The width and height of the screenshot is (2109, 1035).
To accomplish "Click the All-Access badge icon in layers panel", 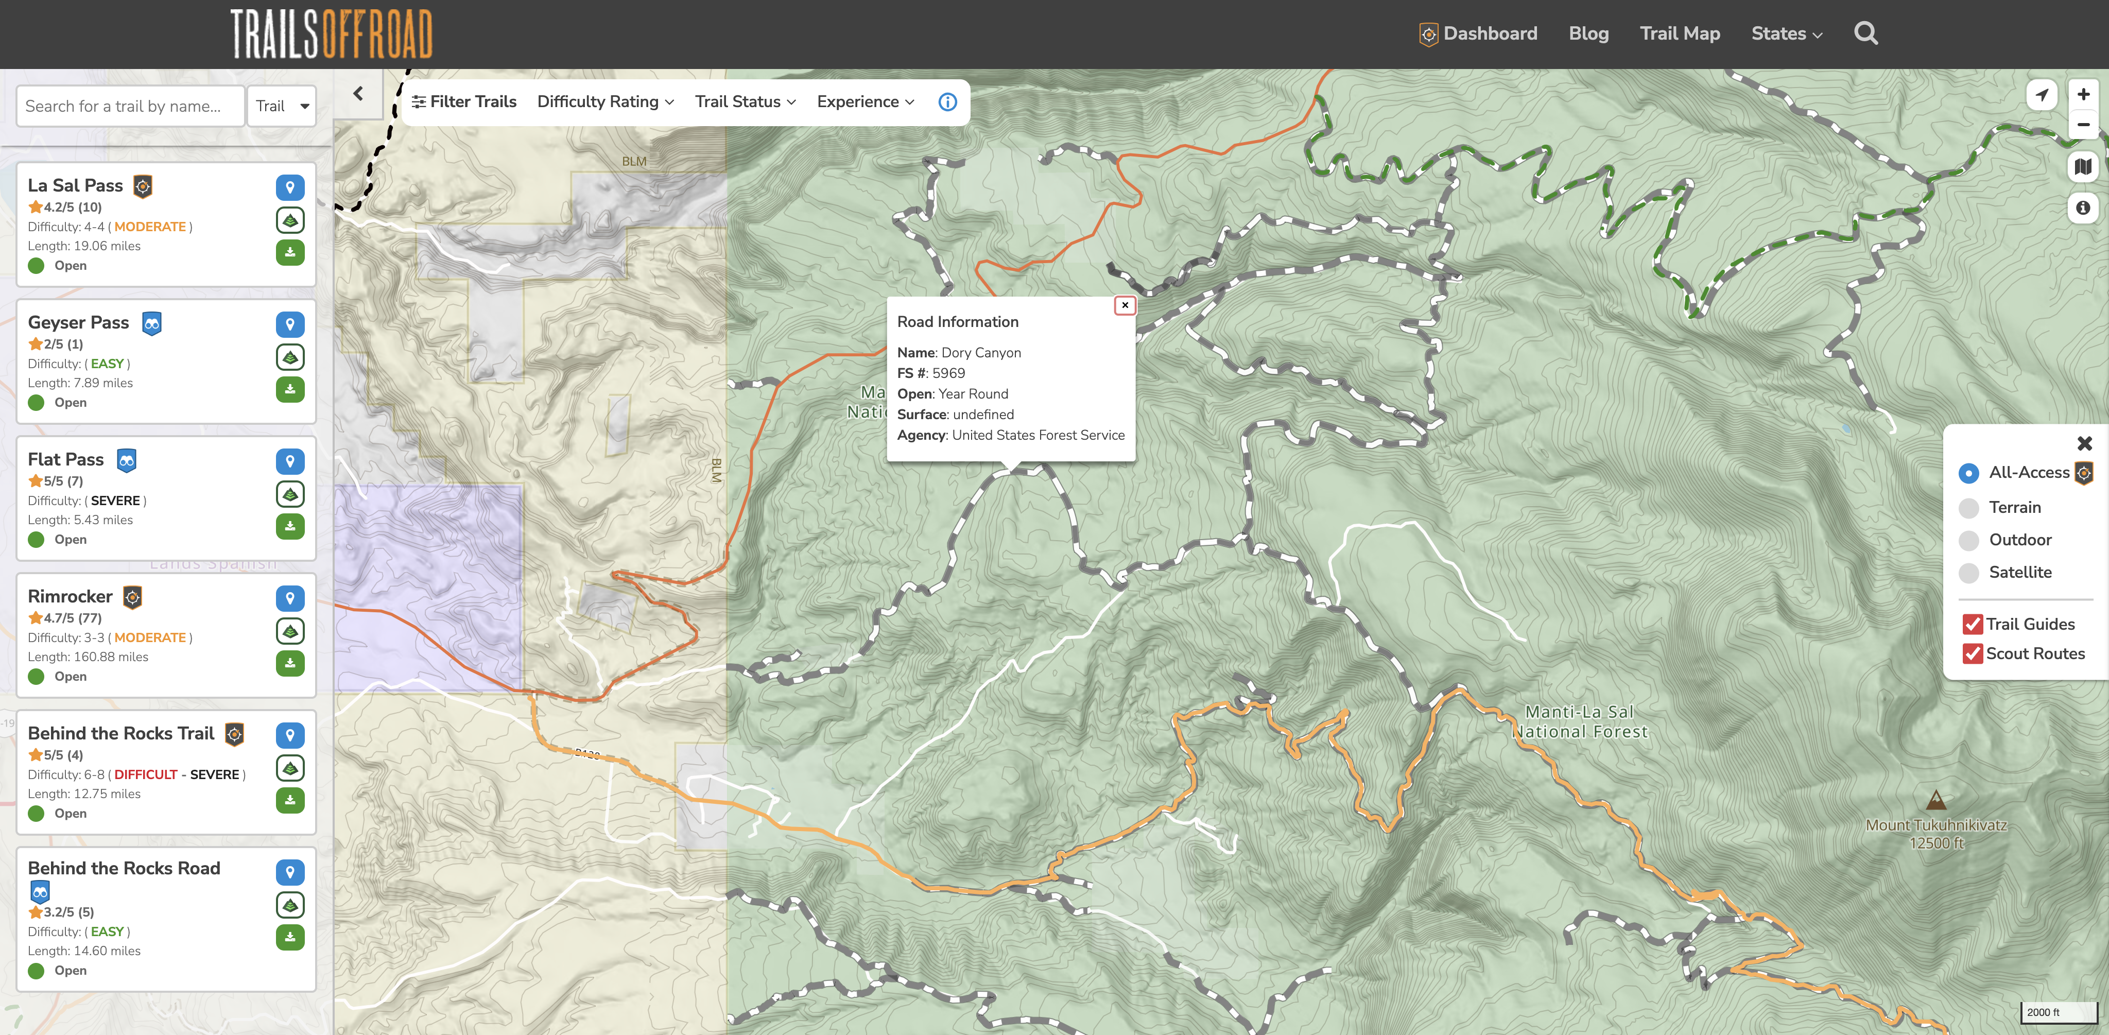I will click(2084, 473).
